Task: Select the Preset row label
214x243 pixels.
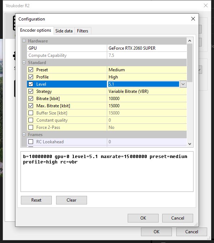Action: point(42,70)
